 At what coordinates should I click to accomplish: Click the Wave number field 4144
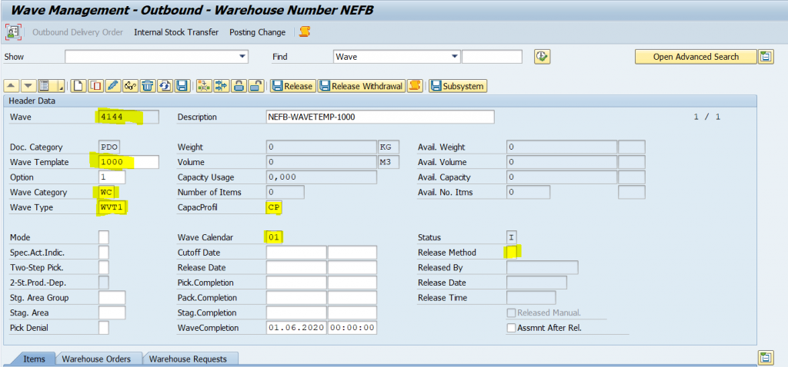click(x=129, y=117)
